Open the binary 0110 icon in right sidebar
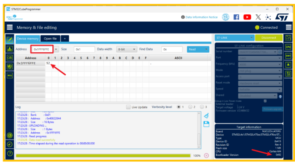The image size is (295, 164). (x=288, y=74)
